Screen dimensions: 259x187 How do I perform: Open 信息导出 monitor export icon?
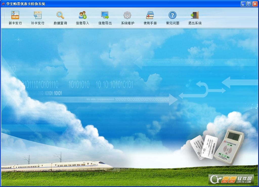pos(105,15)
